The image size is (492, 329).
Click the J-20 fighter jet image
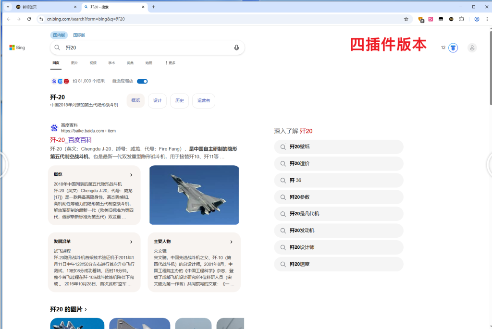(194, 195)
